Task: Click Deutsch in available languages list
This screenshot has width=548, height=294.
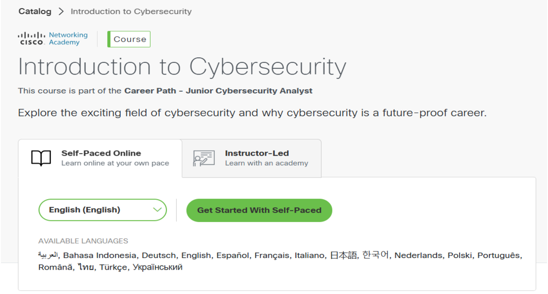Action: [159, 255]
